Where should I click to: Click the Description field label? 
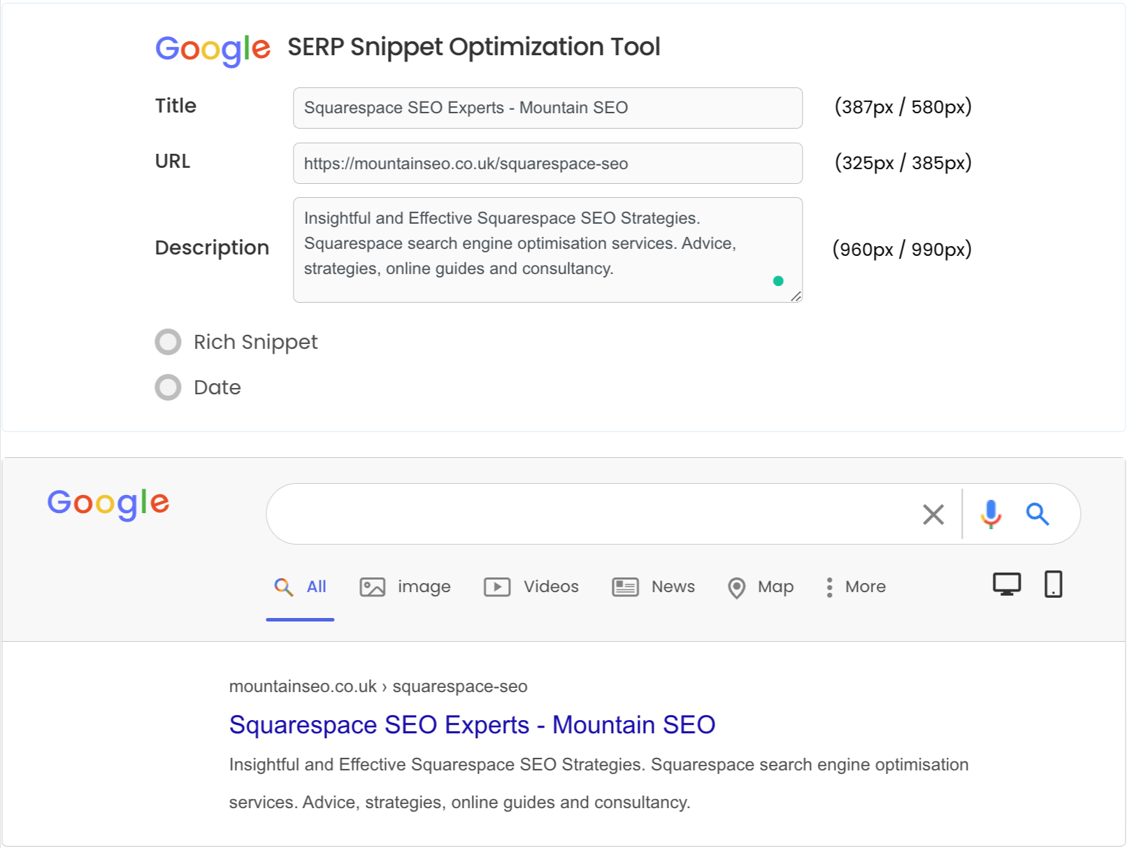[212, 247]
